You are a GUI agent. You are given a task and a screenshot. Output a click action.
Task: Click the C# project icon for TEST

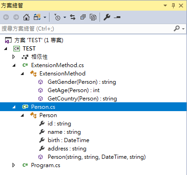click(17, 49)
